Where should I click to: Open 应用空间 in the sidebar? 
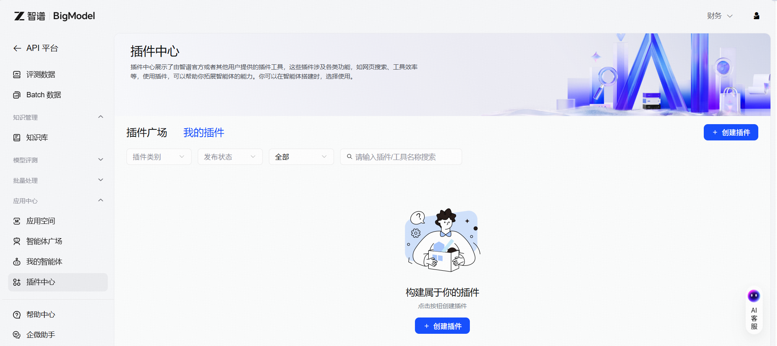tap(41, 221)
